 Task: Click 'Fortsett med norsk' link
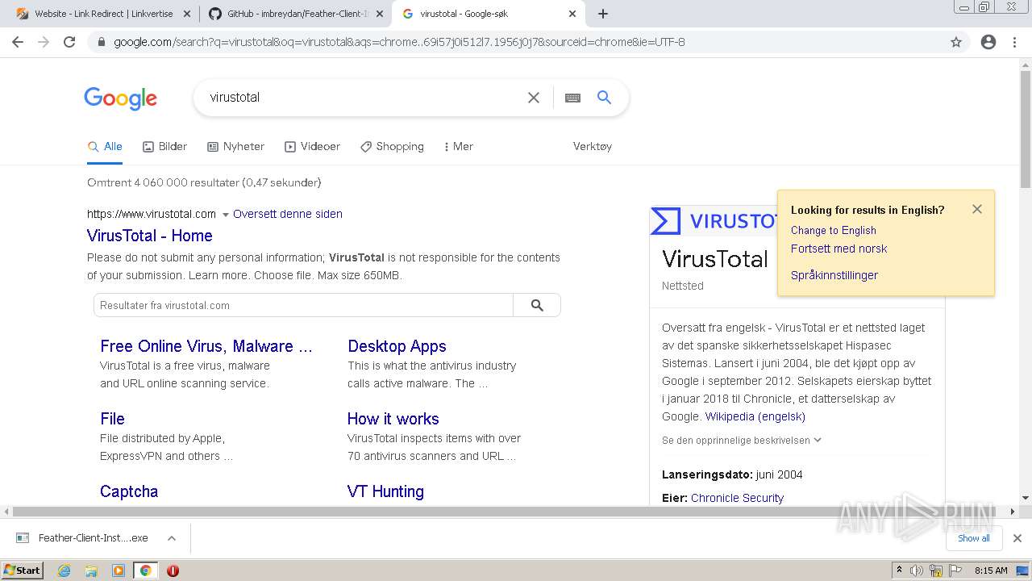pos(838,249)
